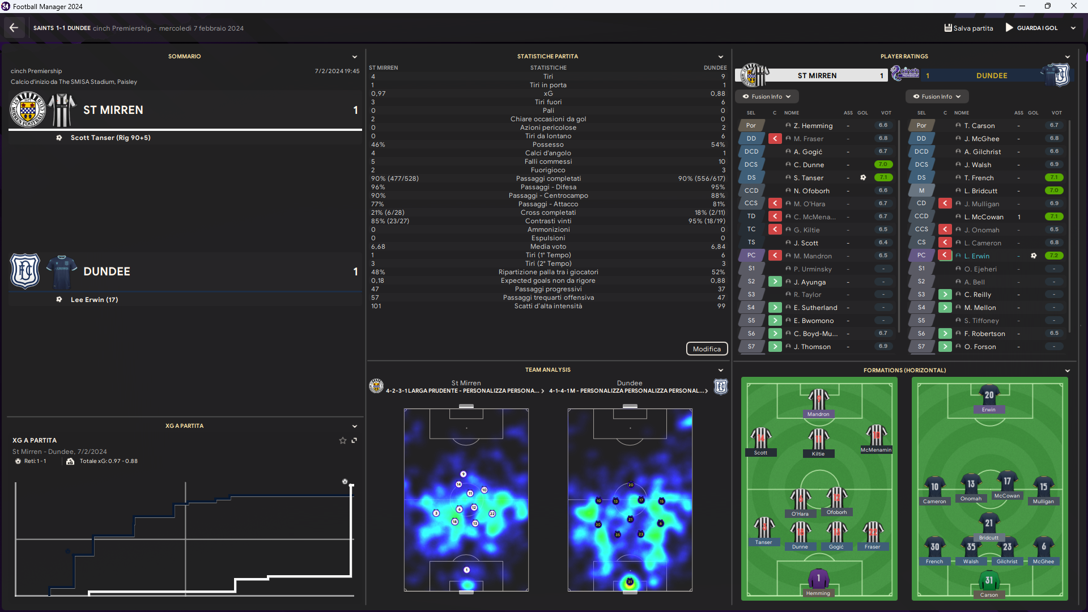This screenshot has width=1088, height=612.
Task: Click the back arrow navigation button
Action: point(14,28)
